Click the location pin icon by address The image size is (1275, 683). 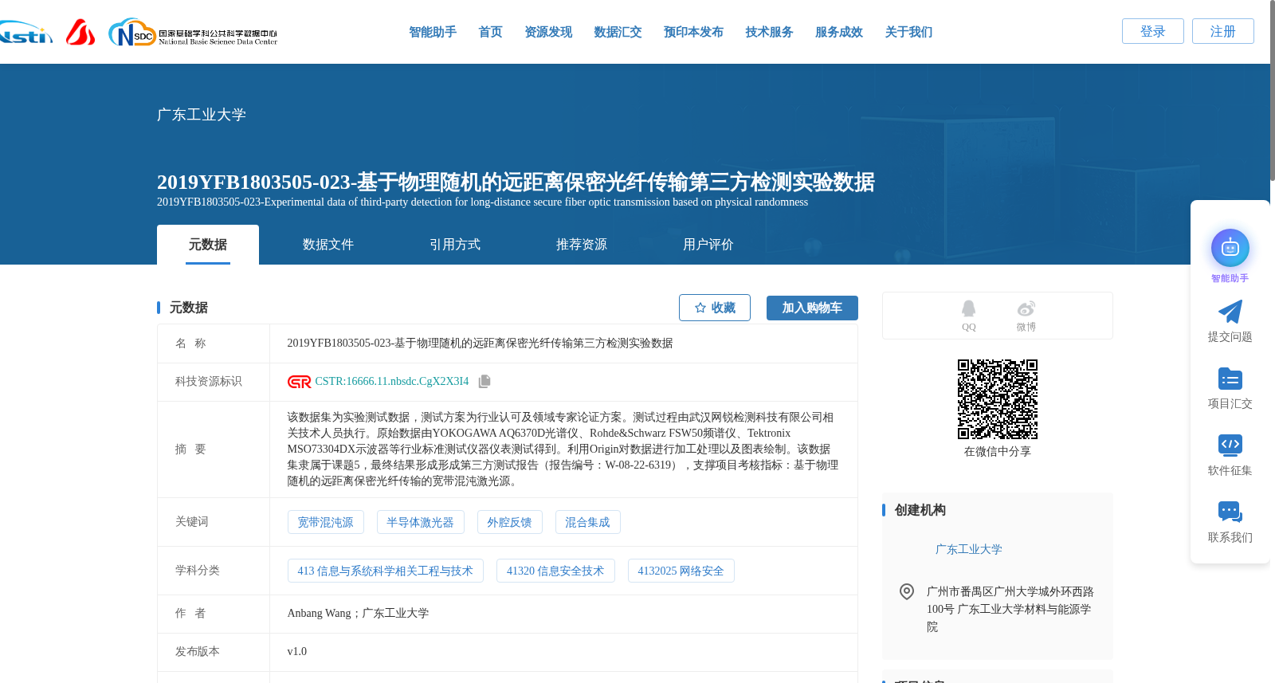click(907, 591)
